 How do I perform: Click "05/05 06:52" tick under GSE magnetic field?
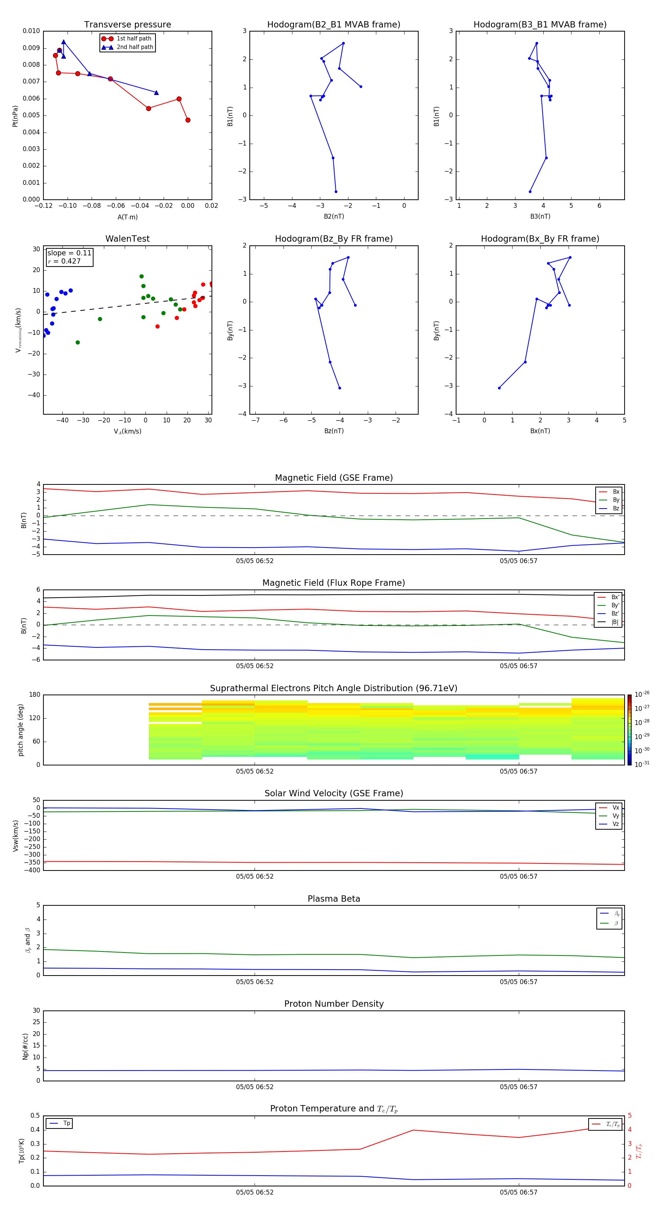(x=255, y=561)
